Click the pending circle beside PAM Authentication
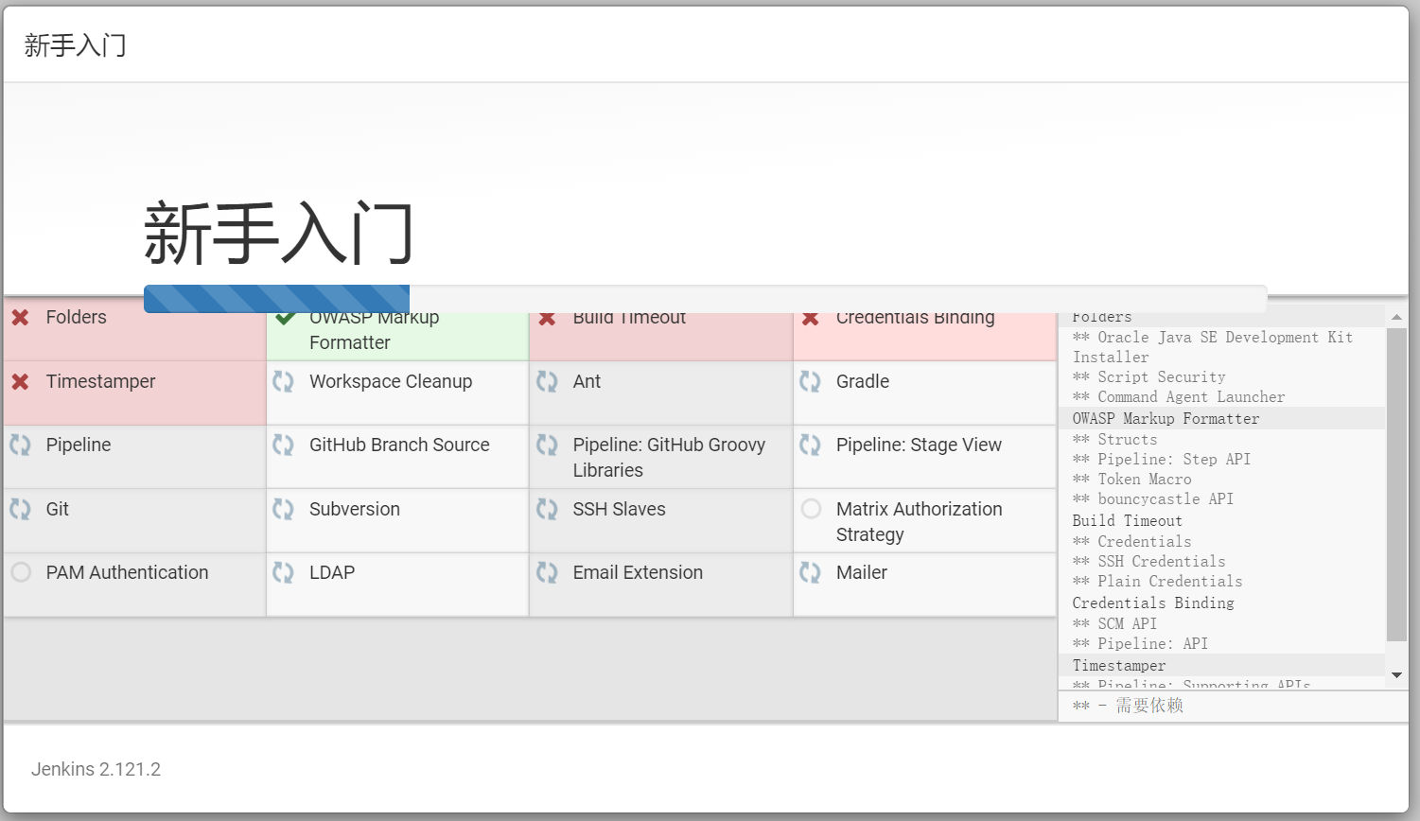 pyautogui.click(x=21, y=572)
